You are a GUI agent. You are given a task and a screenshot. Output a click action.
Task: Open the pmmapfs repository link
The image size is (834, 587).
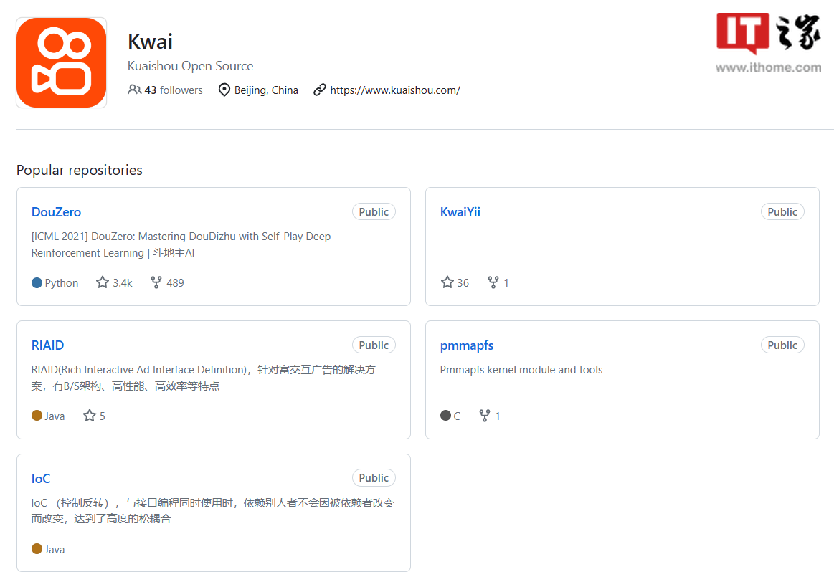(x=467, y=345)
